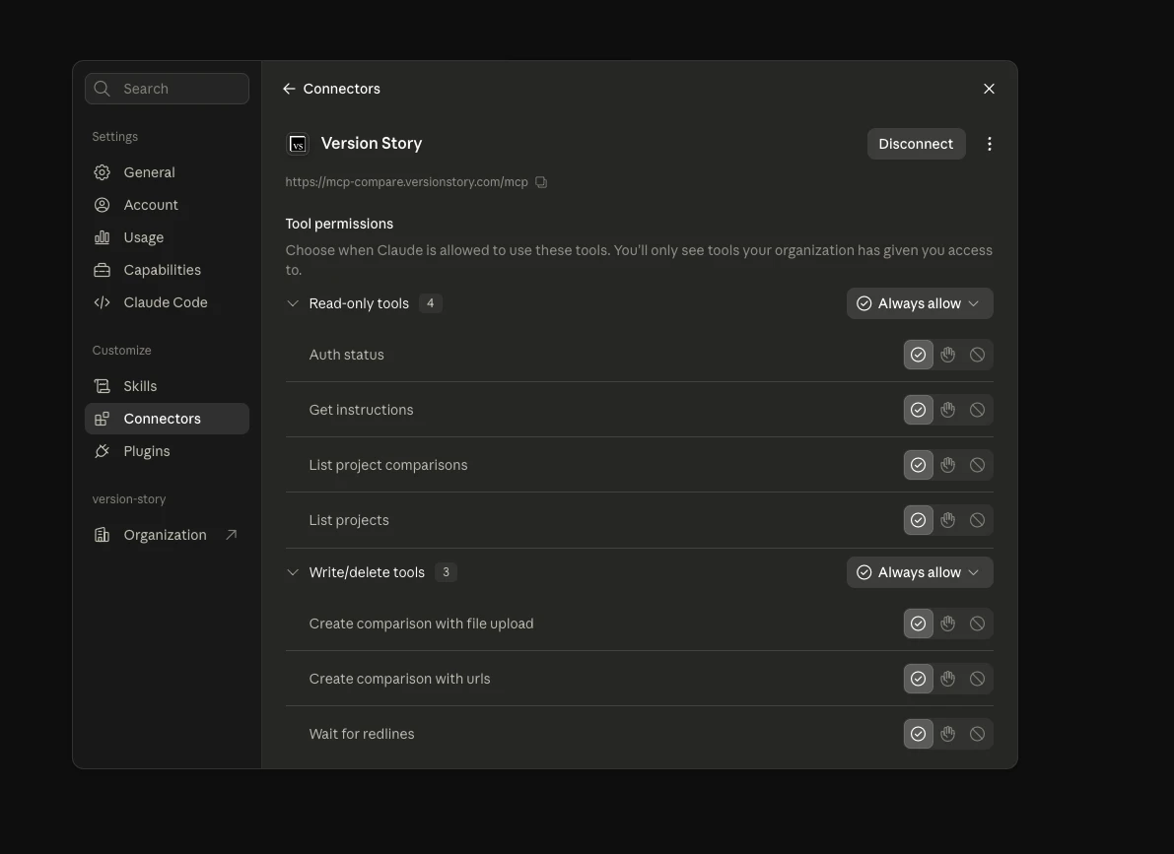Viewport: 1174px width, 854px height.
Task: Collapse the Write/delete tools section
Action: [x=293, y=572]
